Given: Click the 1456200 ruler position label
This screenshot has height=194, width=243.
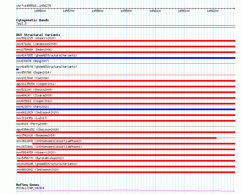Looking at the screenshot, I should click(213, 11).
